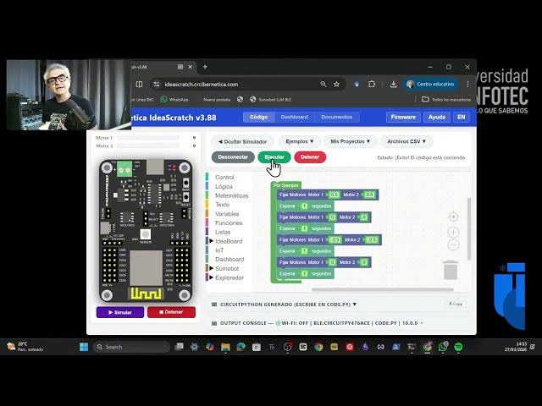Open the Windows Start menu
This screenshot has height=406, width=542.
click(84, 347)
